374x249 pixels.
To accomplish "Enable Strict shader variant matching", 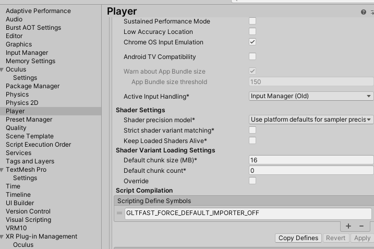I will (252, 130).
